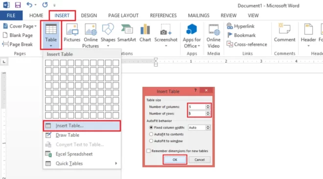Switch to the MAILINGS tab

199,16
